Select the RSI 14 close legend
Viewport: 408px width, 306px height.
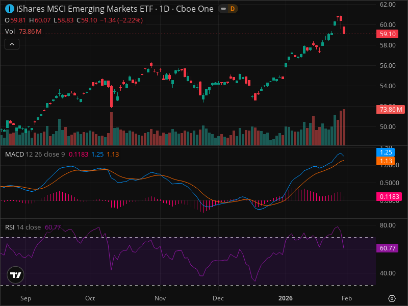point(23,227)
